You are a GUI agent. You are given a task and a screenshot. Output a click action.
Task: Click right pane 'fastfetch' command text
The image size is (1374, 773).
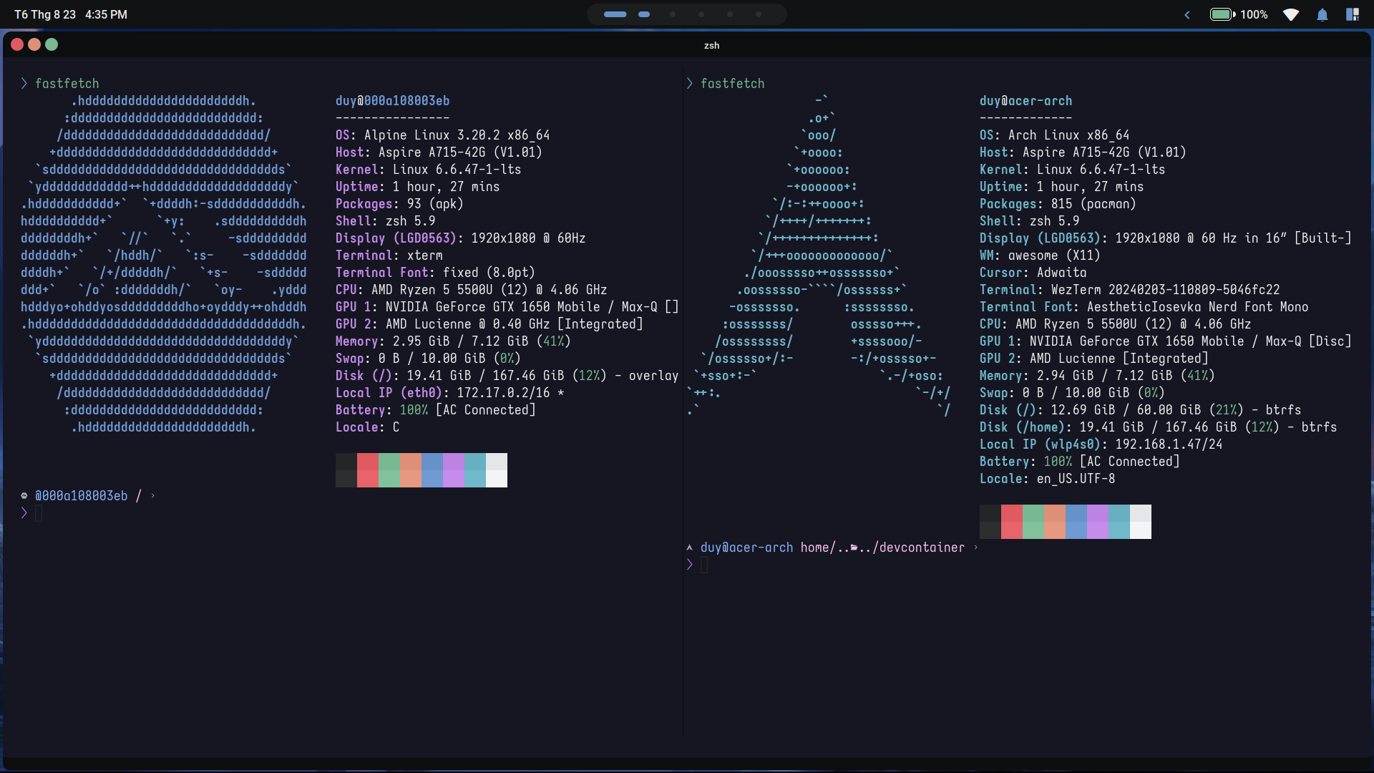coord(733,84)
